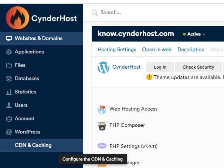Open PHP Settings (v7.4.11)
The height and width of the screenshot is (168, 224).
pyautogui.click(x=133, y=146)
